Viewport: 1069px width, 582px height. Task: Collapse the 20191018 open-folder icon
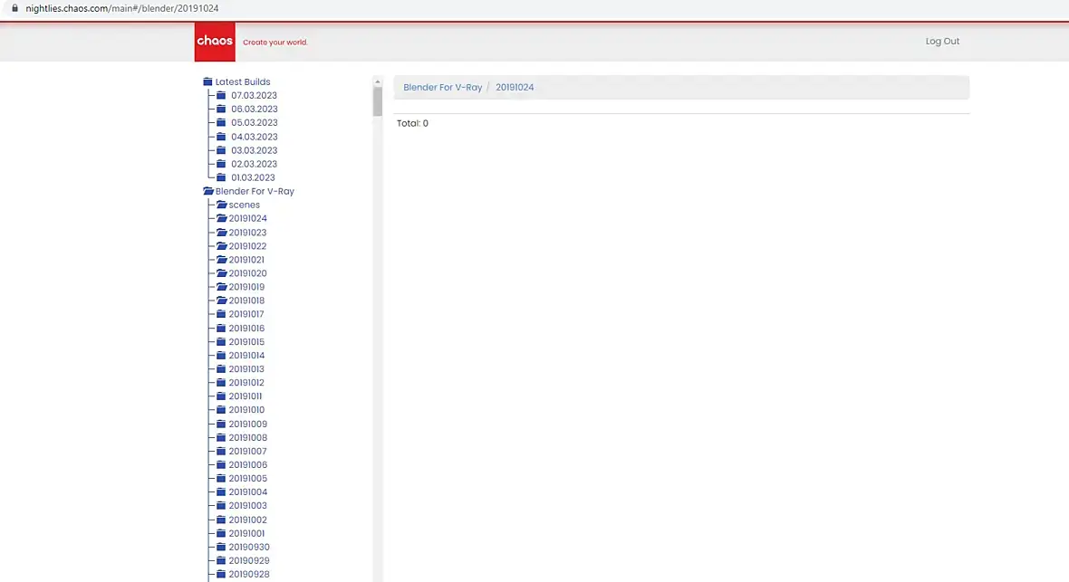(x=222, y=301)
